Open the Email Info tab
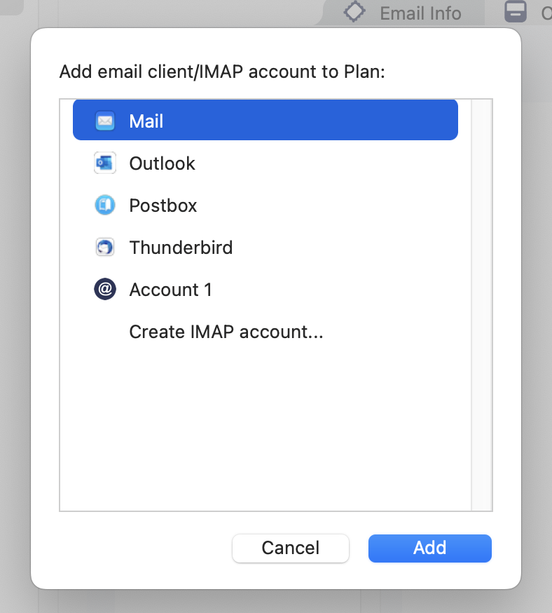The image size is (552, 613). click(x=420, y=13)
